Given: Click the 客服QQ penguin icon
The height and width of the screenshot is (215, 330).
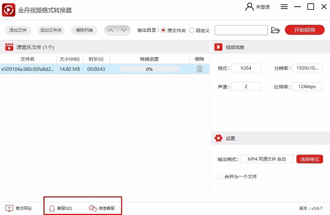Looking at the screenshot, I should coord(52,208).
